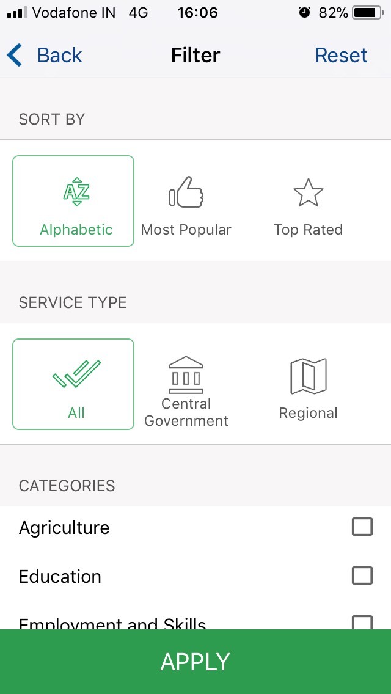Reset all filters
The height and width of the screenshot is (694, 391).
tap(341, 56)
